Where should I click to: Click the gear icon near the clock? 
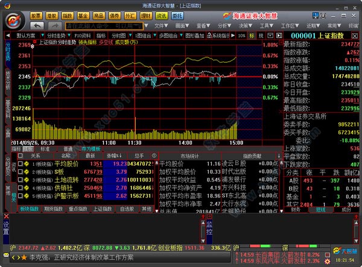[327, 262]
